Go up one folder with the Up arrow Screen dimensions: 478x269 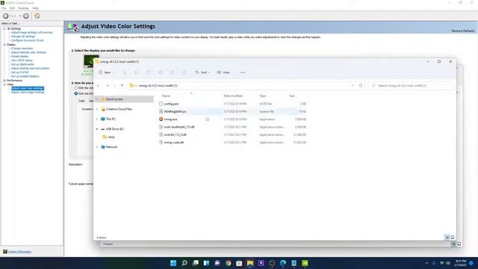pos(122,86)
